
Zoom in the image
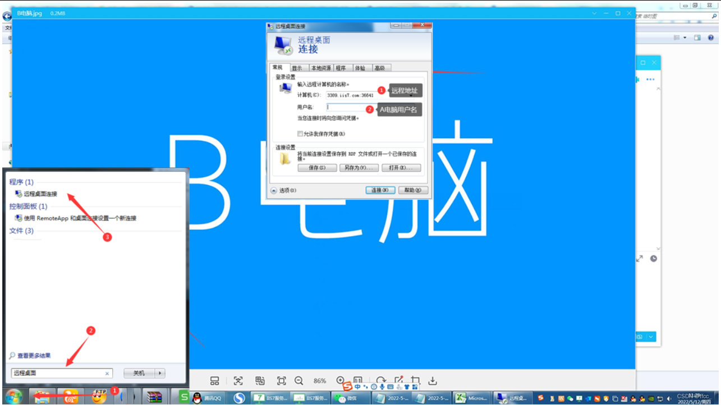pyautogui.click(x=341, y=380)
